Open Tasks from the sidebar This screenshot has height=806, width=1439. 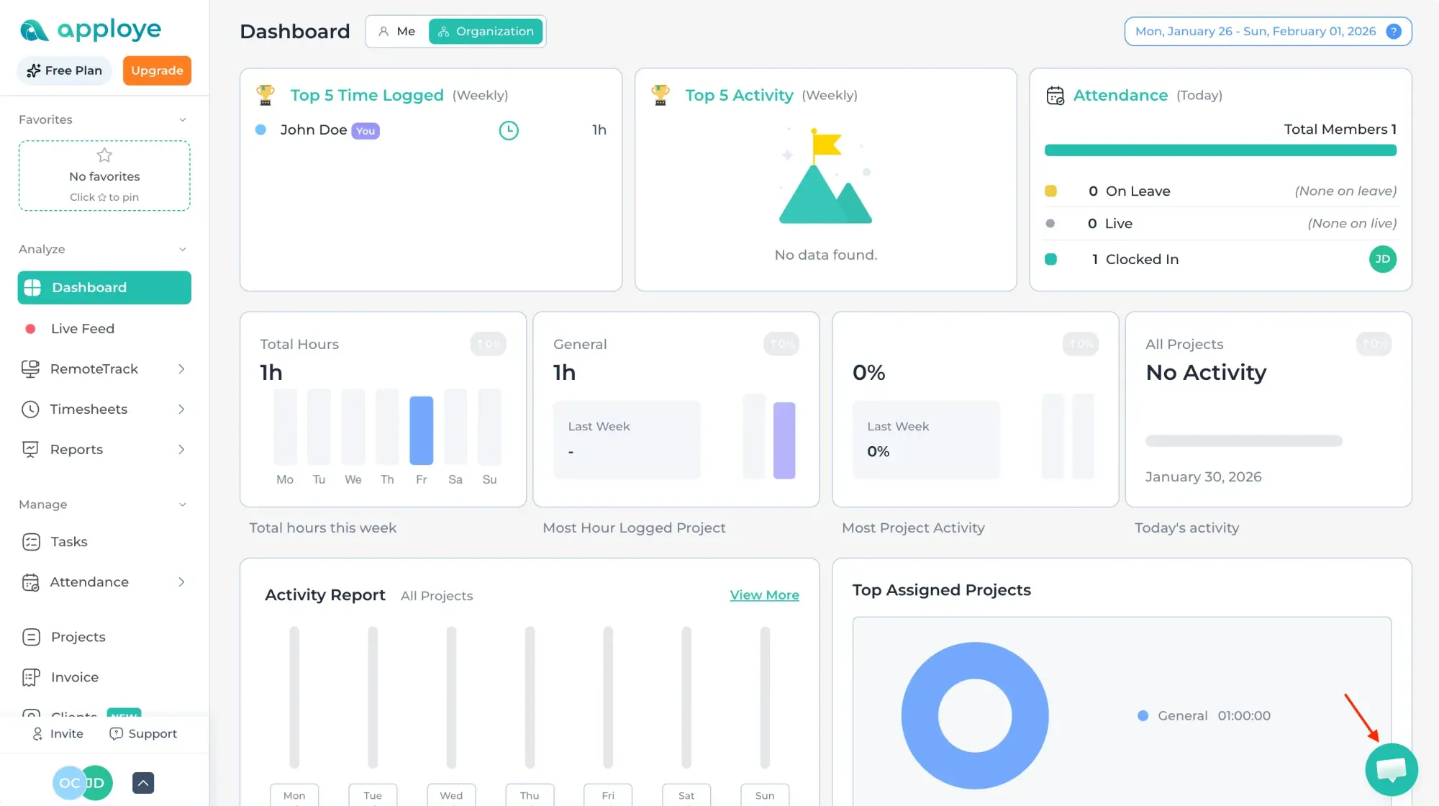[69, 542]
